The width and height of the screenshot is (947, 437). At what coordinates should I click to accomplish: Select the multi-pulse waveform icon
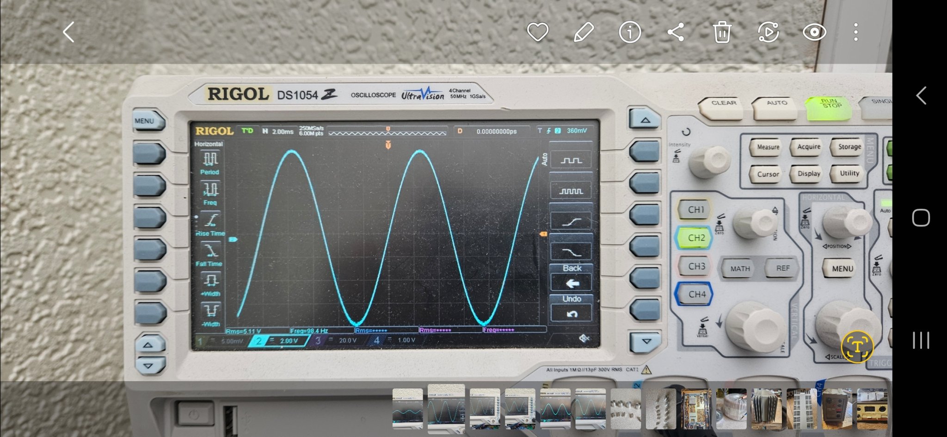point(571,191)
